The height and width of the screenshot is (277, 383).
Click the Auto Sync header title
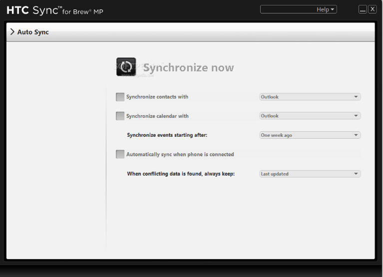click(33, 32)
